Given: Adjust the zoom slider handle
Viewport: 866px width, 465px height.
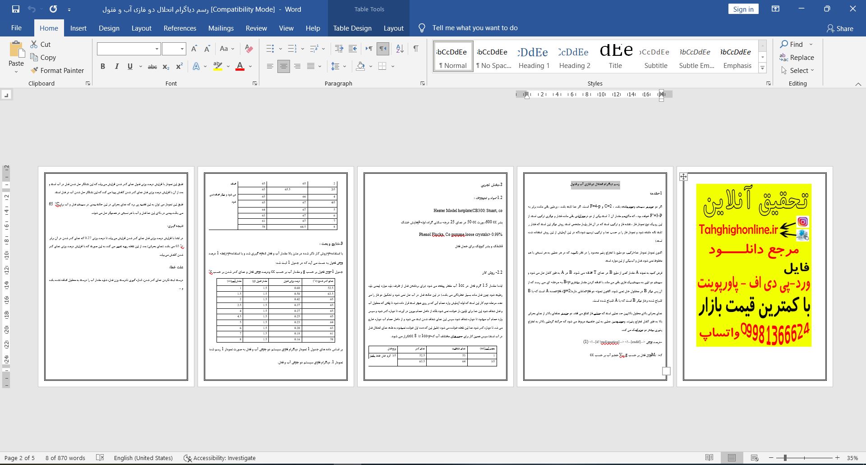Looking at the screenshot, I should coord(785,458).
